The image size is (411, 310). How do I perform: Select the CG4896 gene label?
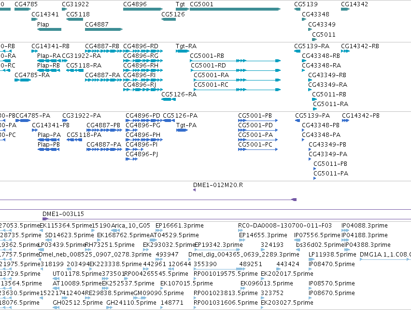[x=135, y=4]
